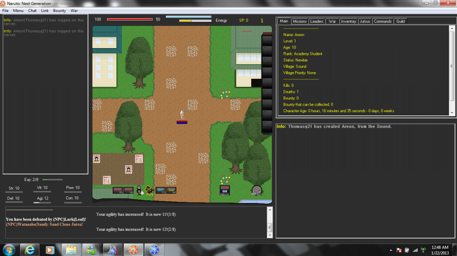Click the red Throw (G) hotkey button
This screenshot has width=457, height=256.
click(128, 190)
